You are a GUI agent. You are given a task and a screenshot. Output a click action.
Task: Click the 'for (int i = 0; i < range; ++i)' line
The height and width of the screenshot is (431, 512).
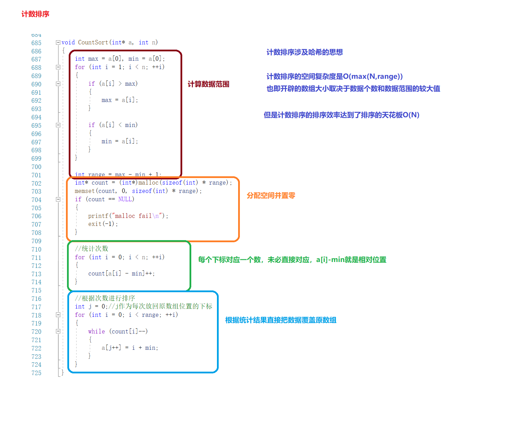[126, 315]
